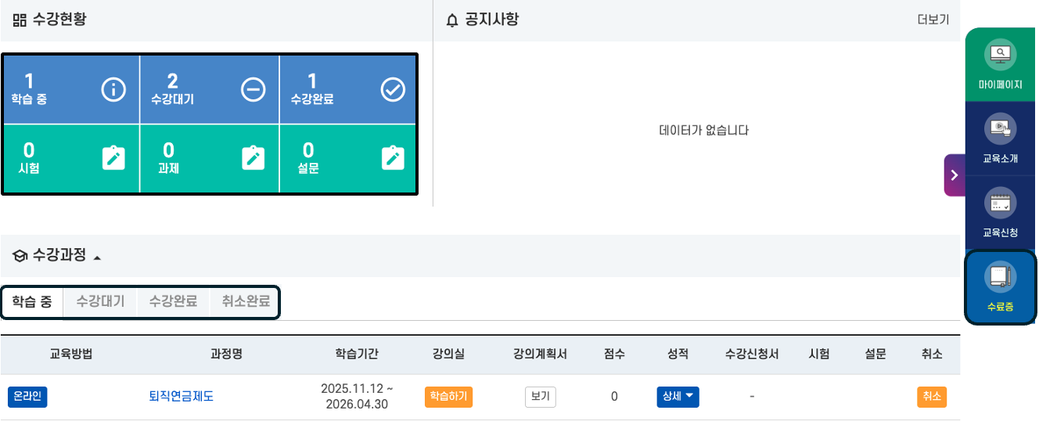Switch to the 수강대기 tab
1039x421 pixels.
[x=100, y=301]
